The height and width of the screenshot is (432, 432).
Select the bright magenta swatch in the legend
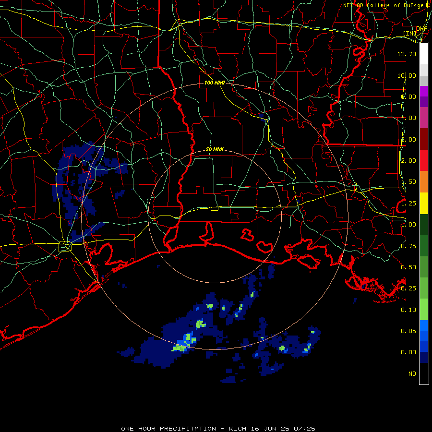424,91
